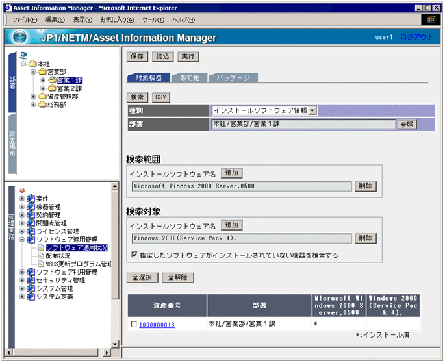The width and height of the screenshot is (445, 363).
Task: Switch to the パッケージ tab
Action: click(233, 78)
